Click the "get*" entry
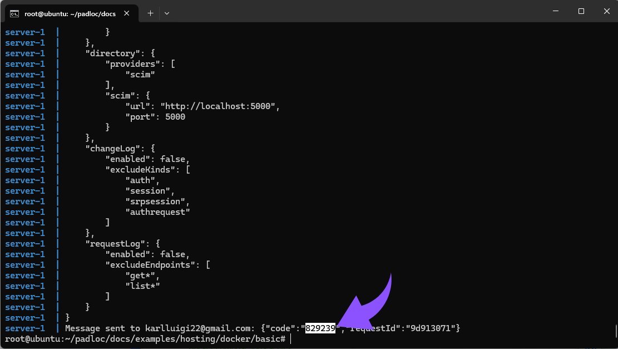The height and width of the screenshot is (349, 618). [140, 276]
